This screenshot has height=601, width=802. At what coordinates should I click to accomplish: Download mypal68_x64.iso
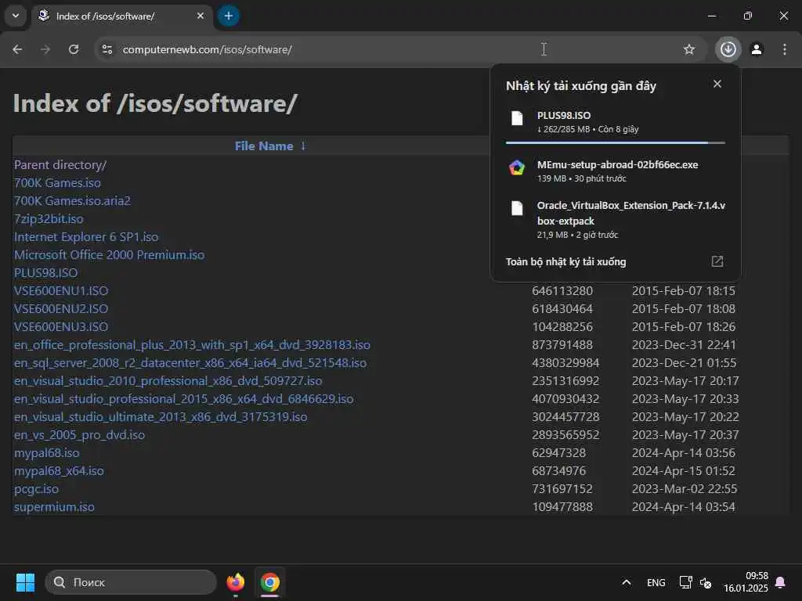pyautogui.click(x=59, y=470)
